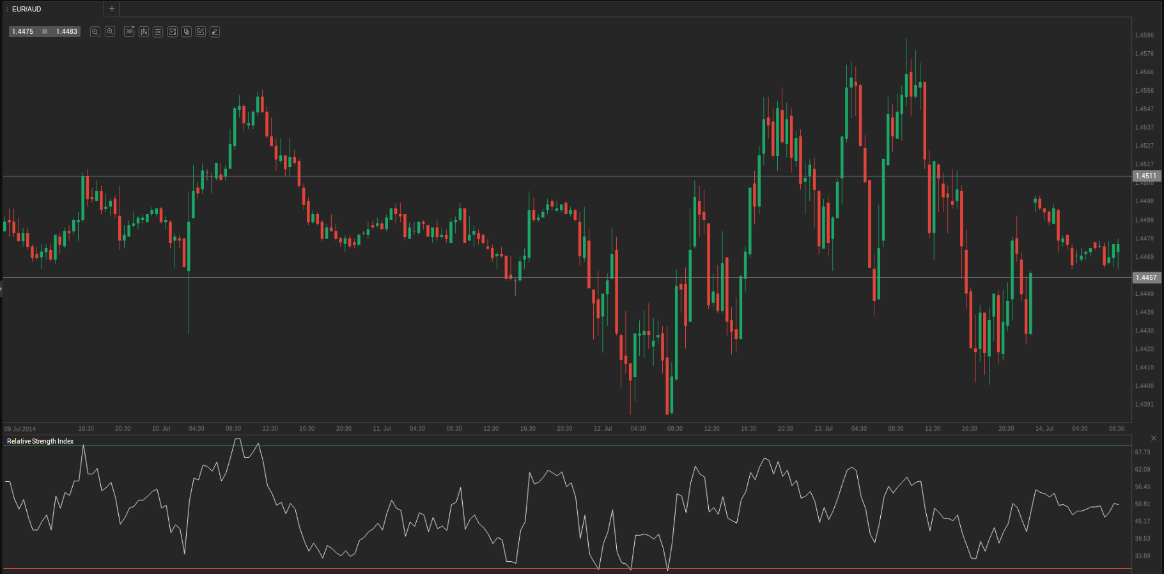Open the 30-minute timeframe selector
This screenshot has width=1164, height=574.
(x=129, y=31)
